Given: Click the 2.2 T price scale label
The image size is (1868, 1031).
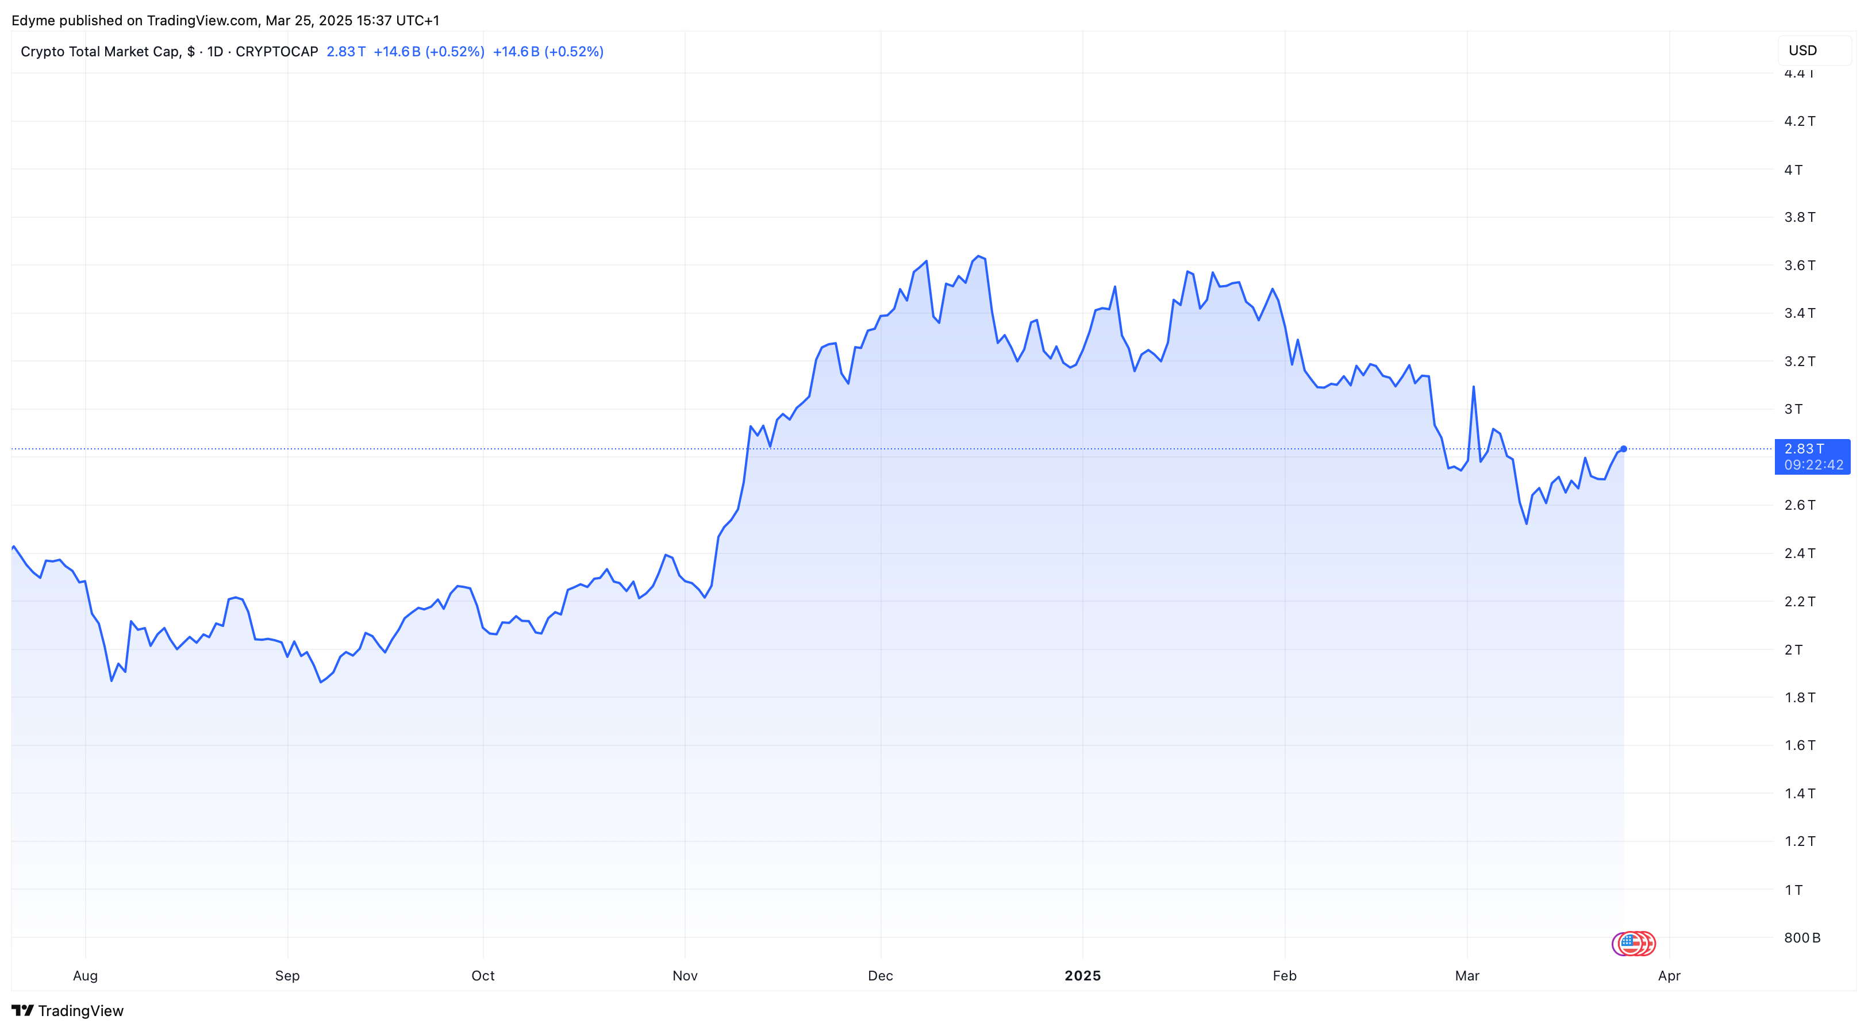Looking at the screenshot, I should click(1800, 601).
